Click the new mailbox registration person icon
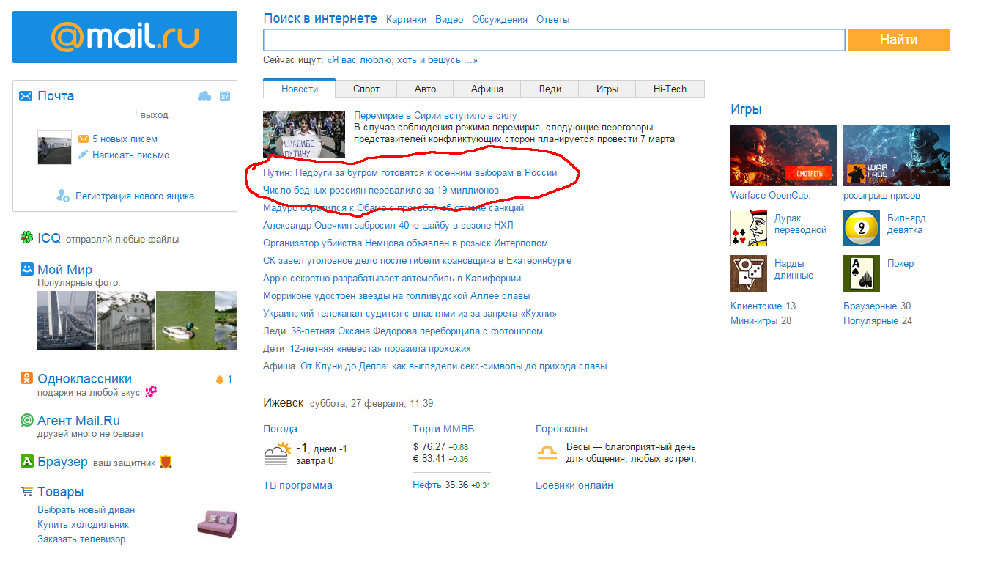This screenshot has height=571, width=984. point(63,196)
